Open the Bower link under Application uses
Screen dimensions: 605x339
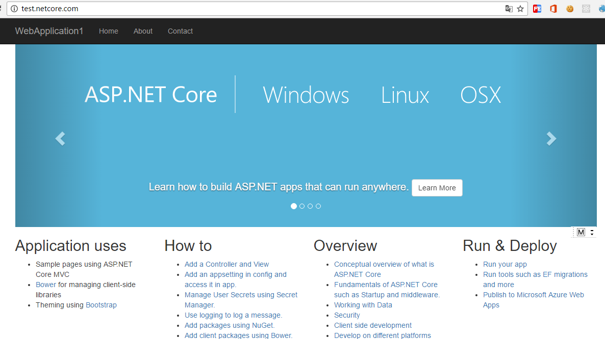click(x=45, y=285)
